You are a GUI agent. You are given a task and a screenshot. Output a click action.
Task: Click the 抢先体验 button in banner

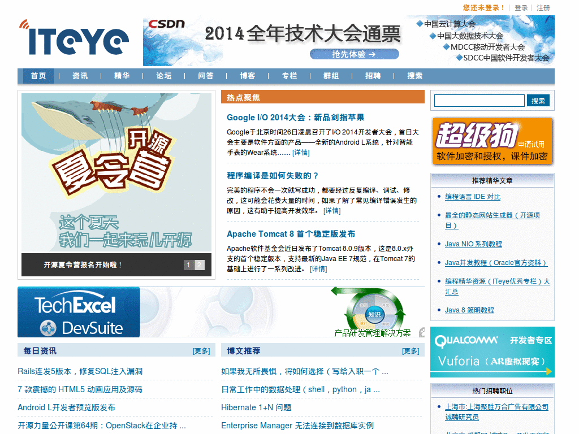(354, 54)
